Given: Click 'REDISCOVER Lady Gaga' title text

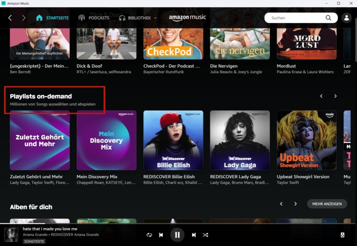Looking at the screenshot, I should (x=236, y=176).
